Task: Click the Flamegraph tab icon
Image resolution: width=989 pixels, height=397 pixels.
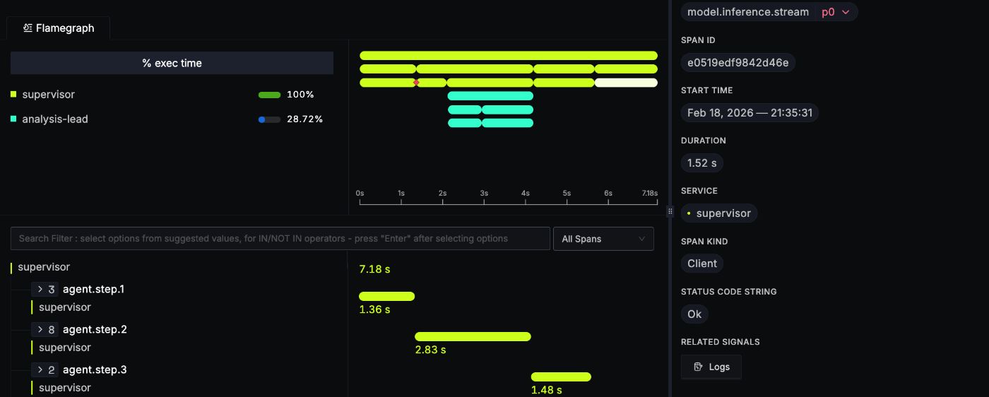Action: pos(28,28)
